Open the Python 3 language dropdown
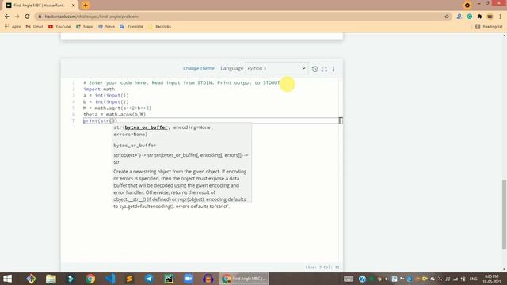This screenshot has height=285, width=507. pos(276,68)
